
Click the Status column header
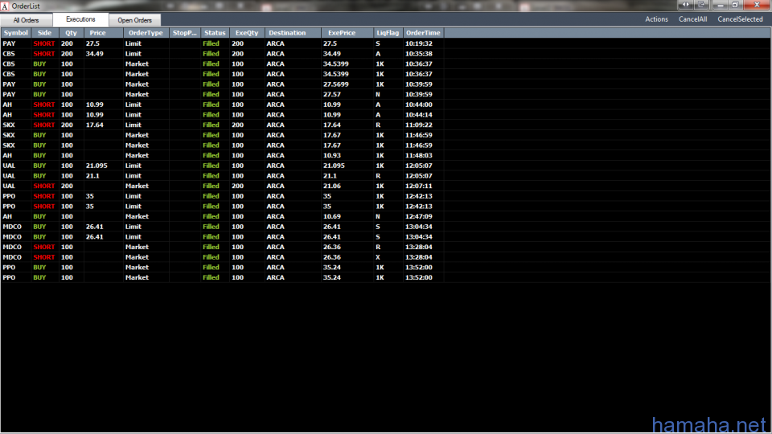tap(215, 33)
